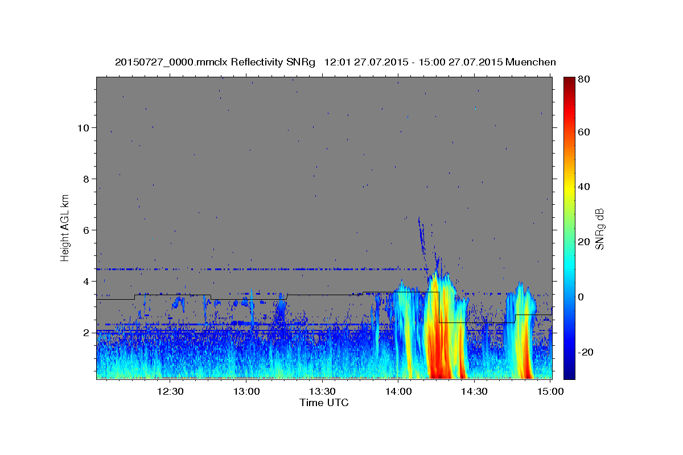The height and width of the screenshot is (455, 683).
Task: Click the height tick label 2
Action: pyautogui.click(x=85, y=332)
